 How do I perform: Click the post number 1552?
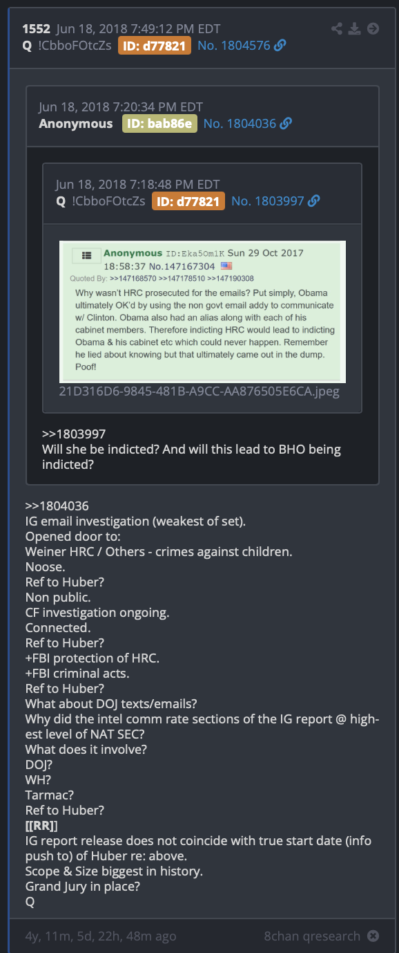[x=36, y=29]
